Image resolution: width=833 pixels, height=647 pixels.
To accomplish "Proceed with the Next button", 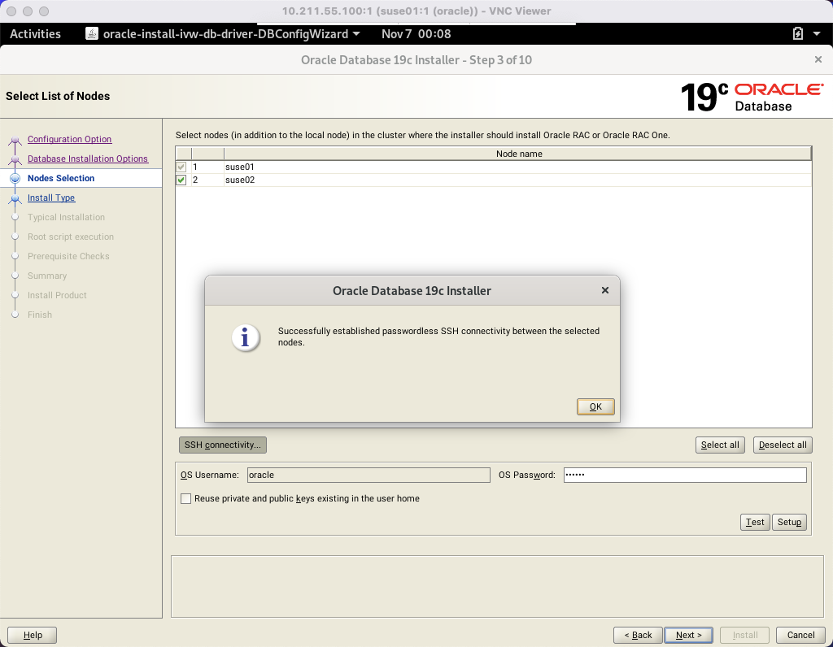I will tap(688, 635).
